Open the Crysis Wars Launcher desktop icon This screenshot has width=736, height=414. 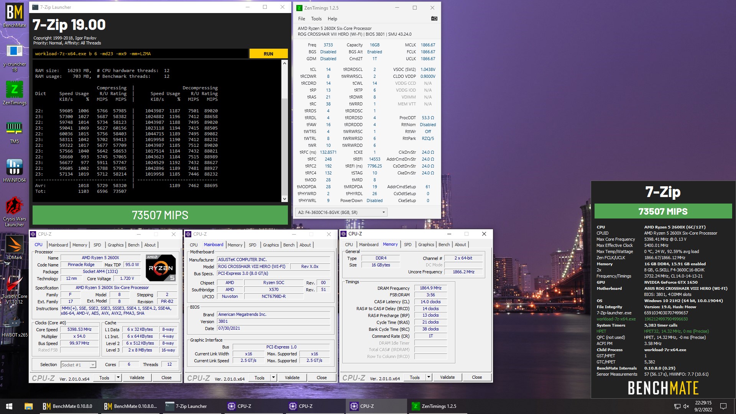click(x=15, y=212)
